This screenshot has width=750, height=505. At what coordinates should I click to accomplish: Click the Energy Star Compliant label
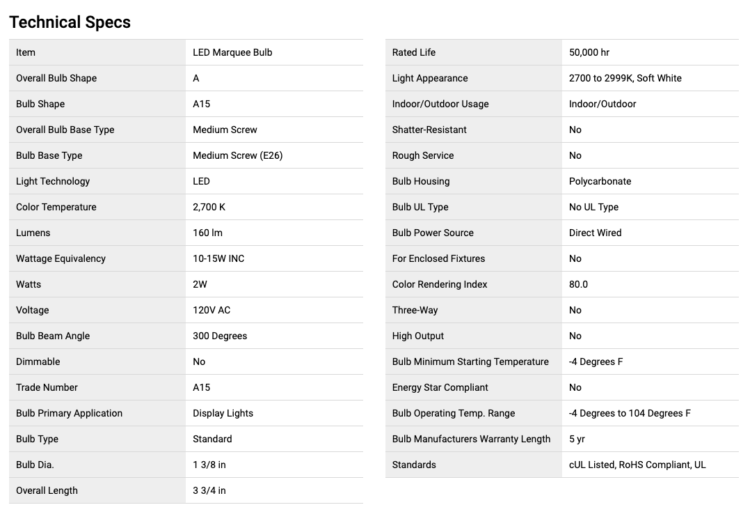440,387
